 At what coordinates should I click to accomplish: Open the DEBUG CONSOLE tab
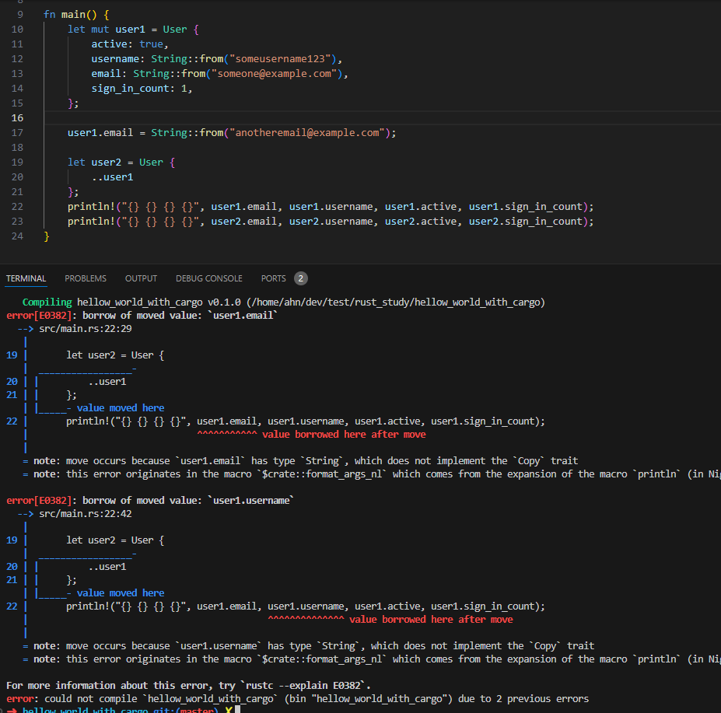(208, 278)
